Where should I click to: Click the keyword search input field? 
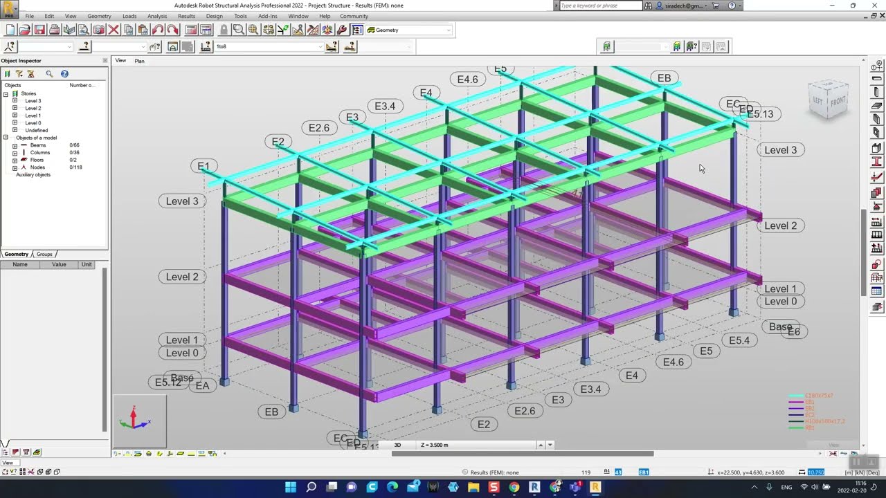coord(600,6)
